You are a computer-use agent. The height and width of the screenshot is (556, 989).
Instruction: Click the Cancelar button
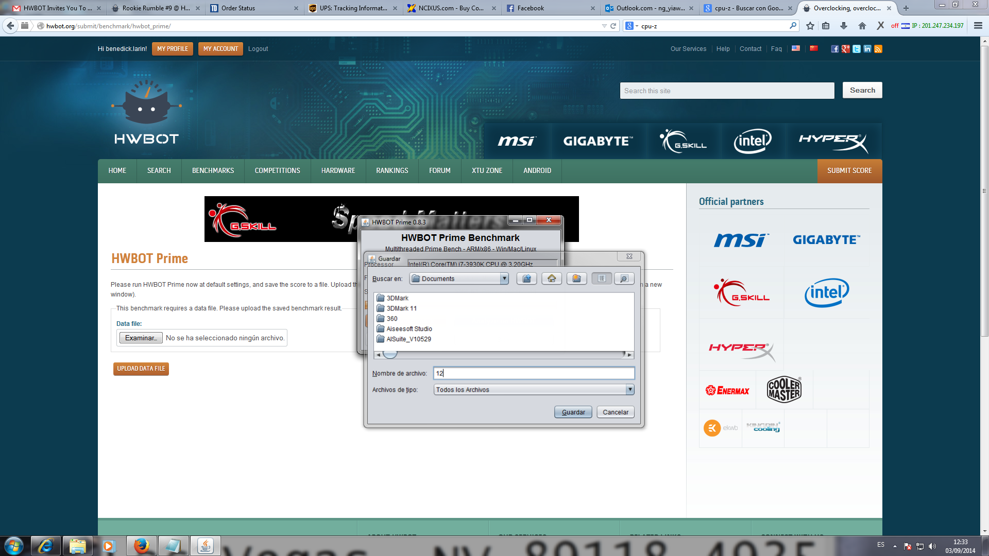pyautogui.click(x=616, y=412)
